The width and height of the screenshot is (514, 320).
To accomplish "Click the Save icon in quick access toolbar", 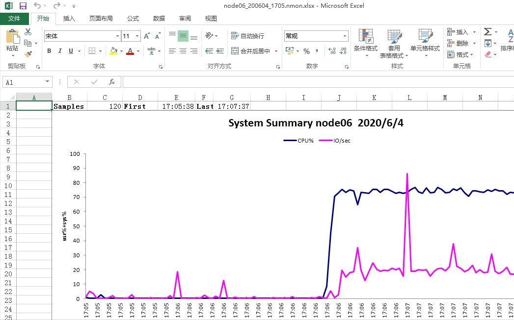I will (22, 5).
